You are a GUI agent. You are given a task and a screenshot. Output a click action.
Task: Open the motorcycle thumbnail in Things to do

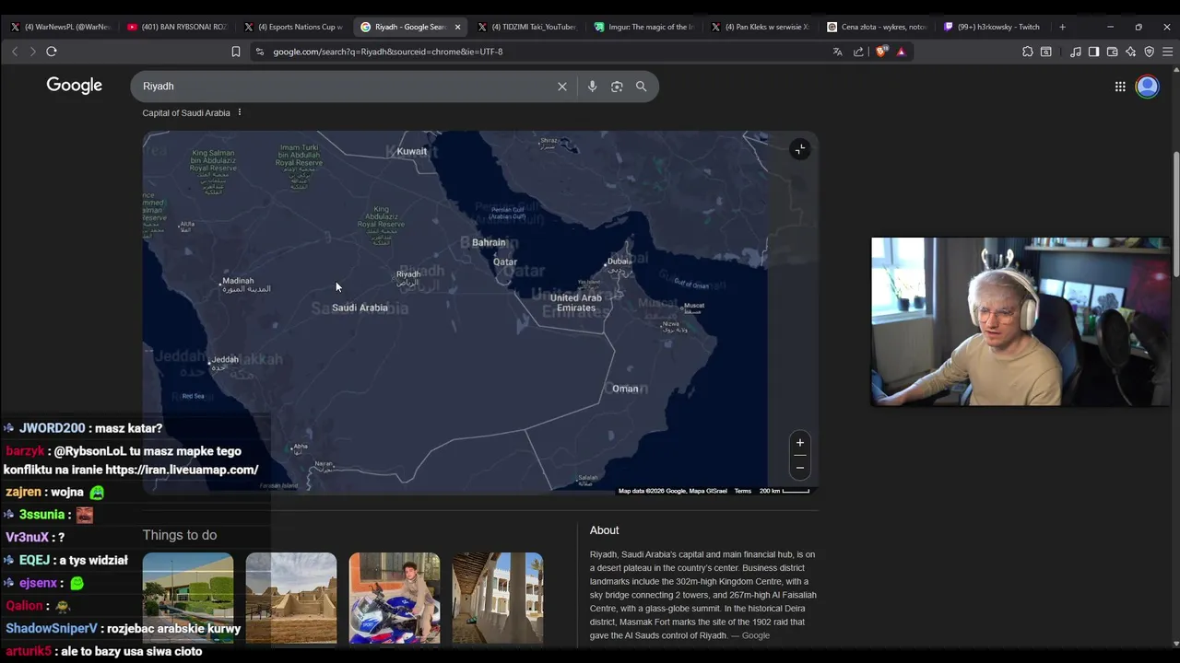pos(395,598)
